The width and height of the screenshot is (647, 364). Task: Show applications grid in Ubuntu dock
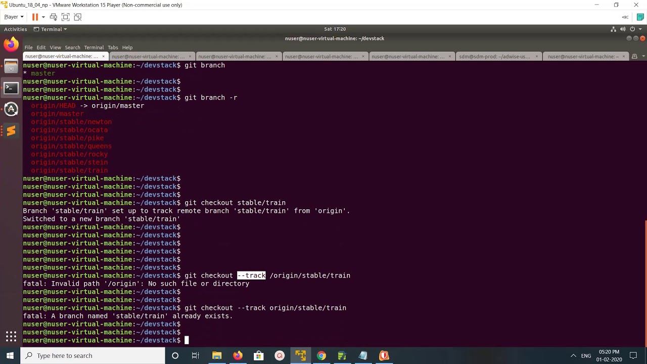point(11,336)
